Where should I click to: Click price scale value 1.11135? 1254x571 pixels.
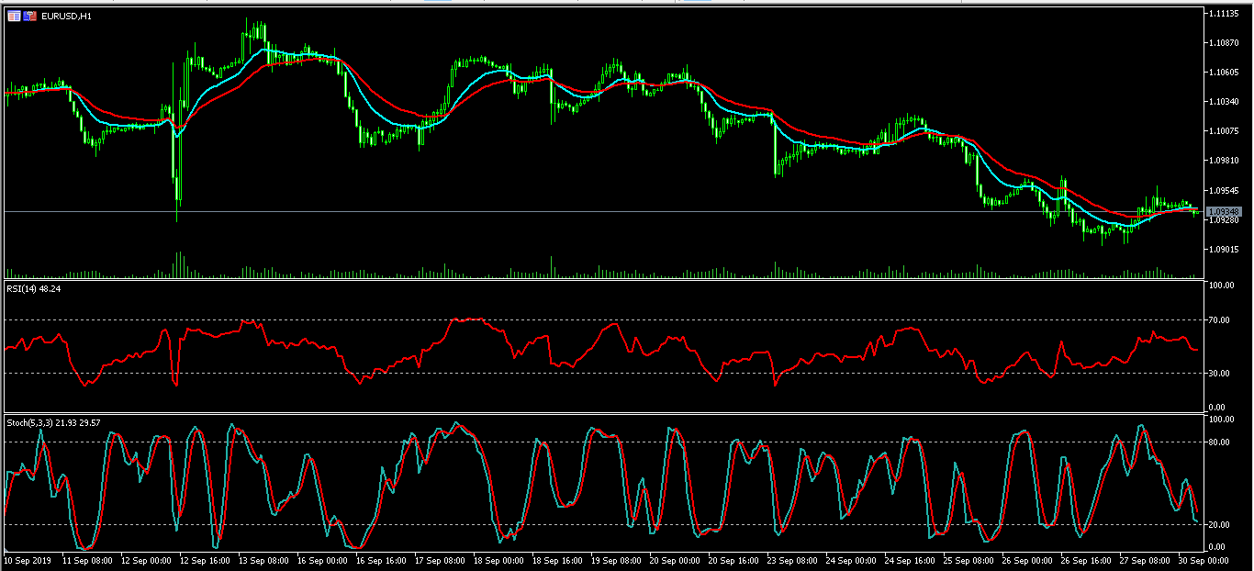1225,14
